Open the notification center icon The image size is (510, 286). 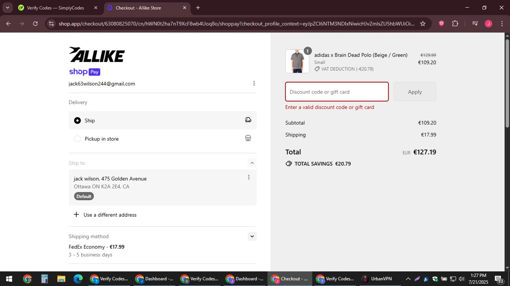pos(499,279)
